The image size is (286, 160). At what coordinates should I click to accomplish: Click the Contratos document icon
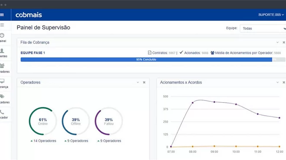(x=149, y=53)
